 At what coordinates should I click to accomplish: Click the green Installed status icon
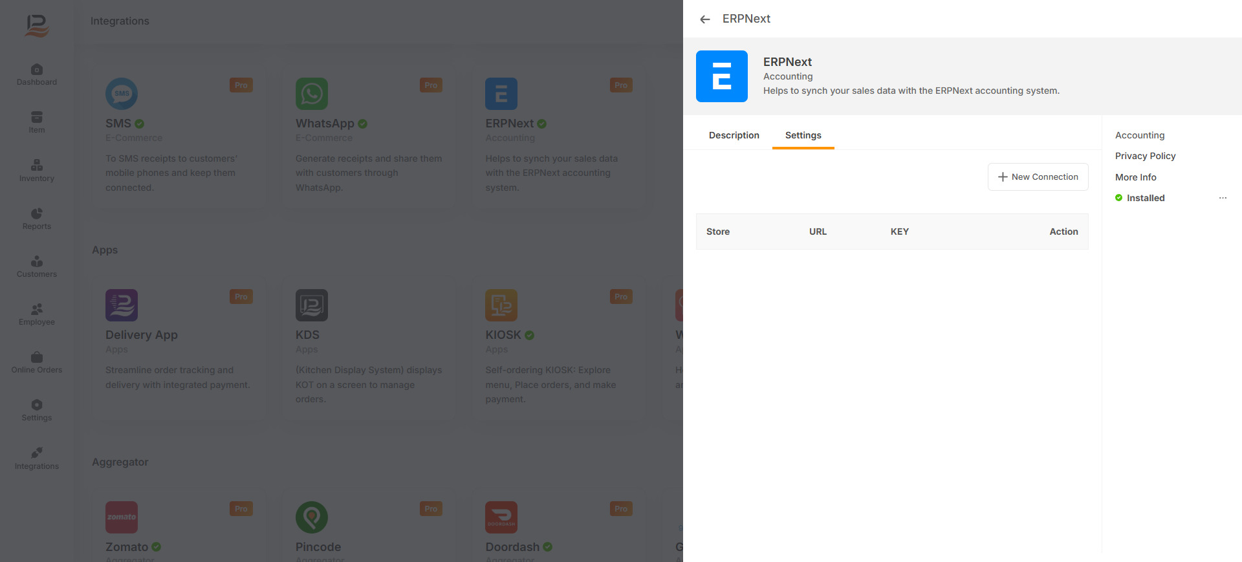[1118, 198]
